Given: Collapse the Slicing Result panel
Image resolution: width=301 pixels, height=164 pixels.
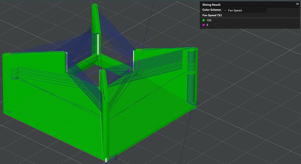Looking at the screenshot, I should coord(298,4).
